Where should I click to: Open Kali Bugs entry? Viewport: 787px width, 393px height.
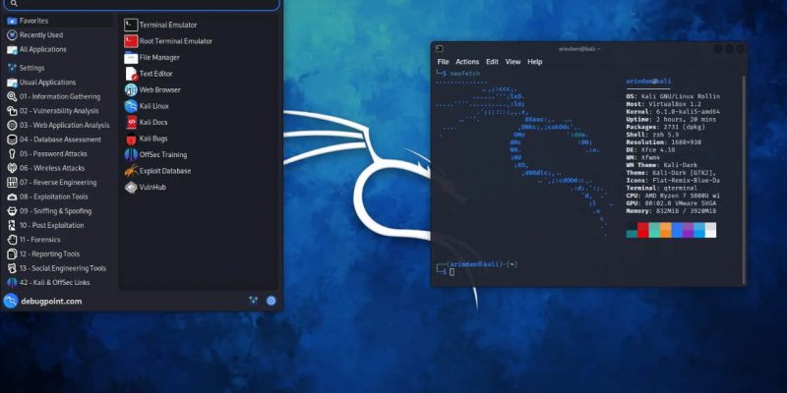click(146, 139)
